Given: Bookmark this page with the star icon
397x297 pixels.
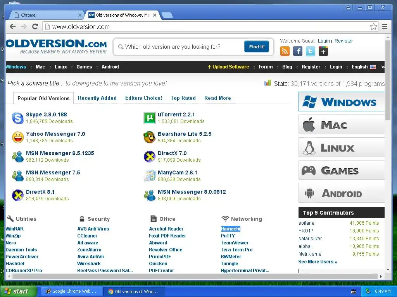Looking at the screenshot, I should click(x=373, y=27).
